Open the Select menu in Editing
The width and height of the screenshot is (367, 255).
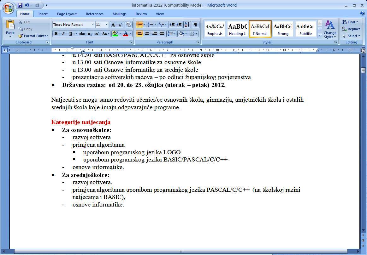[x=351, y=36]
